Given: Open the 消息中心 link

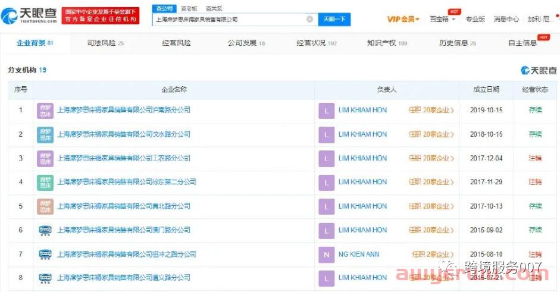Looking at the screenshot, I should pyautogui.click(x=506, y=19).
